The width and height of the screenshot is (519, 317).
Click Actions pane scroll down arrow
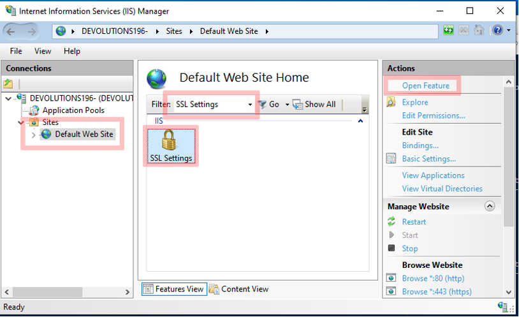[x=509, y=292]
